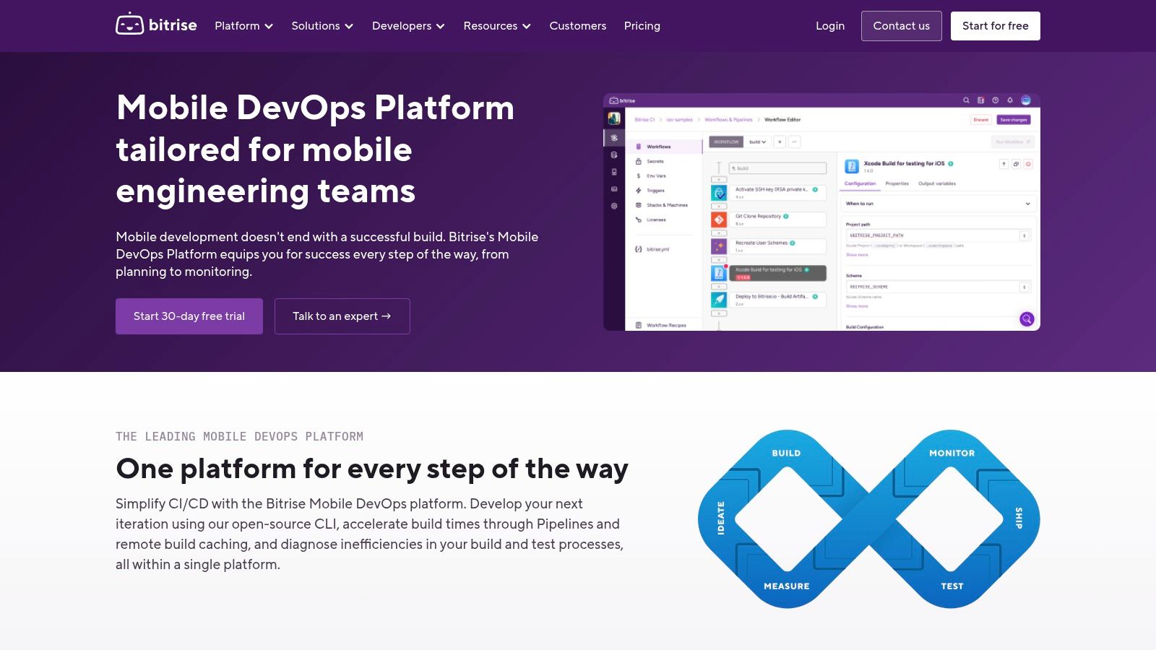Expand the Developers menu
1156x650 pixels.
point(408,26)
